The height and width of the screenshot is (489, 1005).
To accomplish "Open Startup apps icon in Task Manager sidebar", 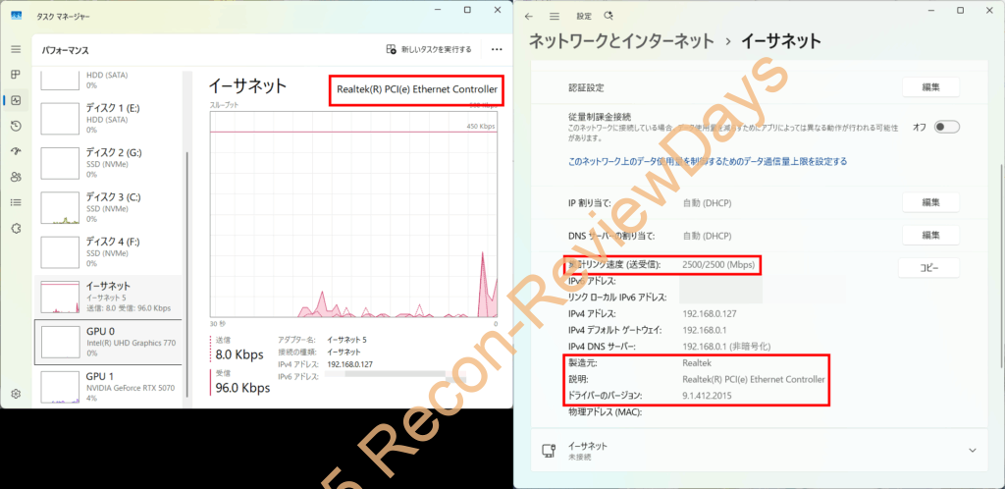I will tap(16, 152).
